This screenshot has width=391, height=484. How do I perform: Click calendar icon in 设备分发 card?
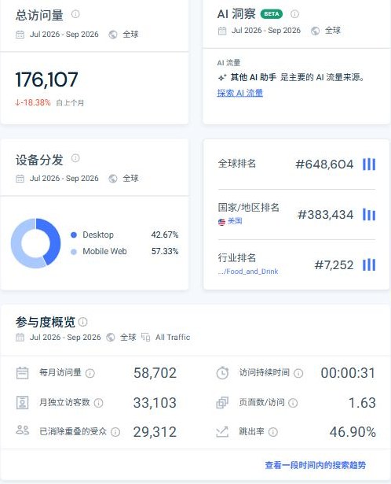point(20,179)
